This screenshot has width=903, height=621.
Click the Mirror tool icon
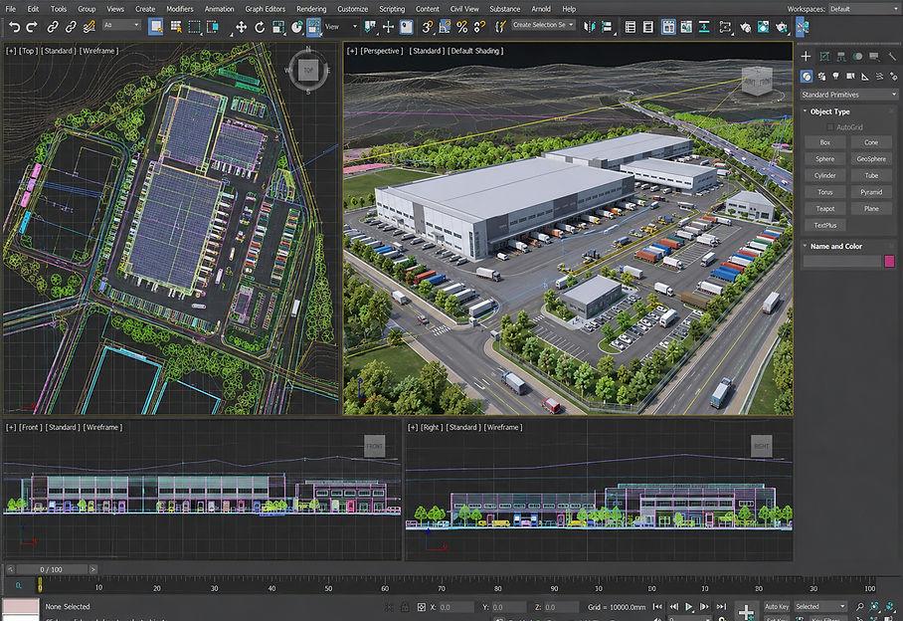click(589, 27)
